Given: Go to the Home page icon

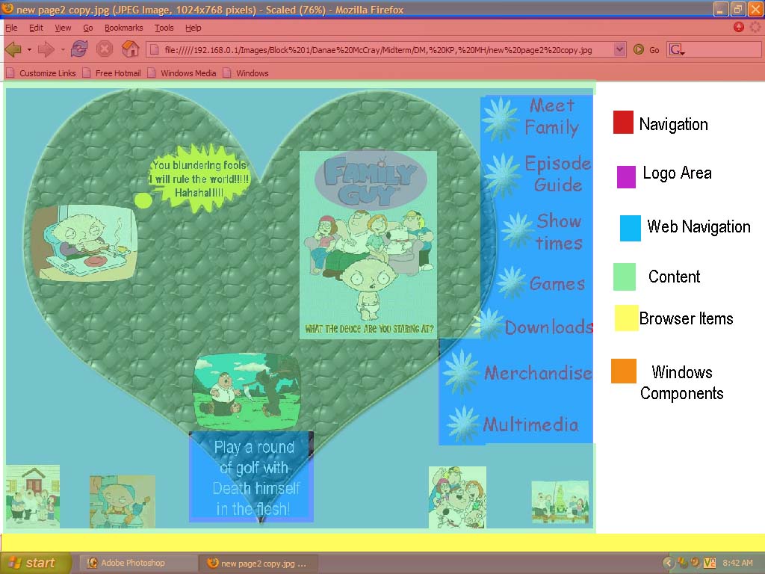Looking at the screenshot, I should click(130, 49).
